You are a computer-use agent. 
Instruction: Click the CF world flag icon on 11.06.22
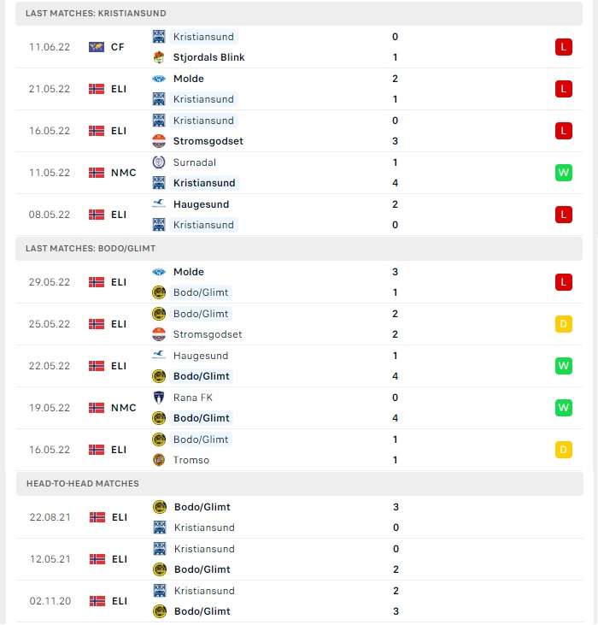(x=97, y=47)
